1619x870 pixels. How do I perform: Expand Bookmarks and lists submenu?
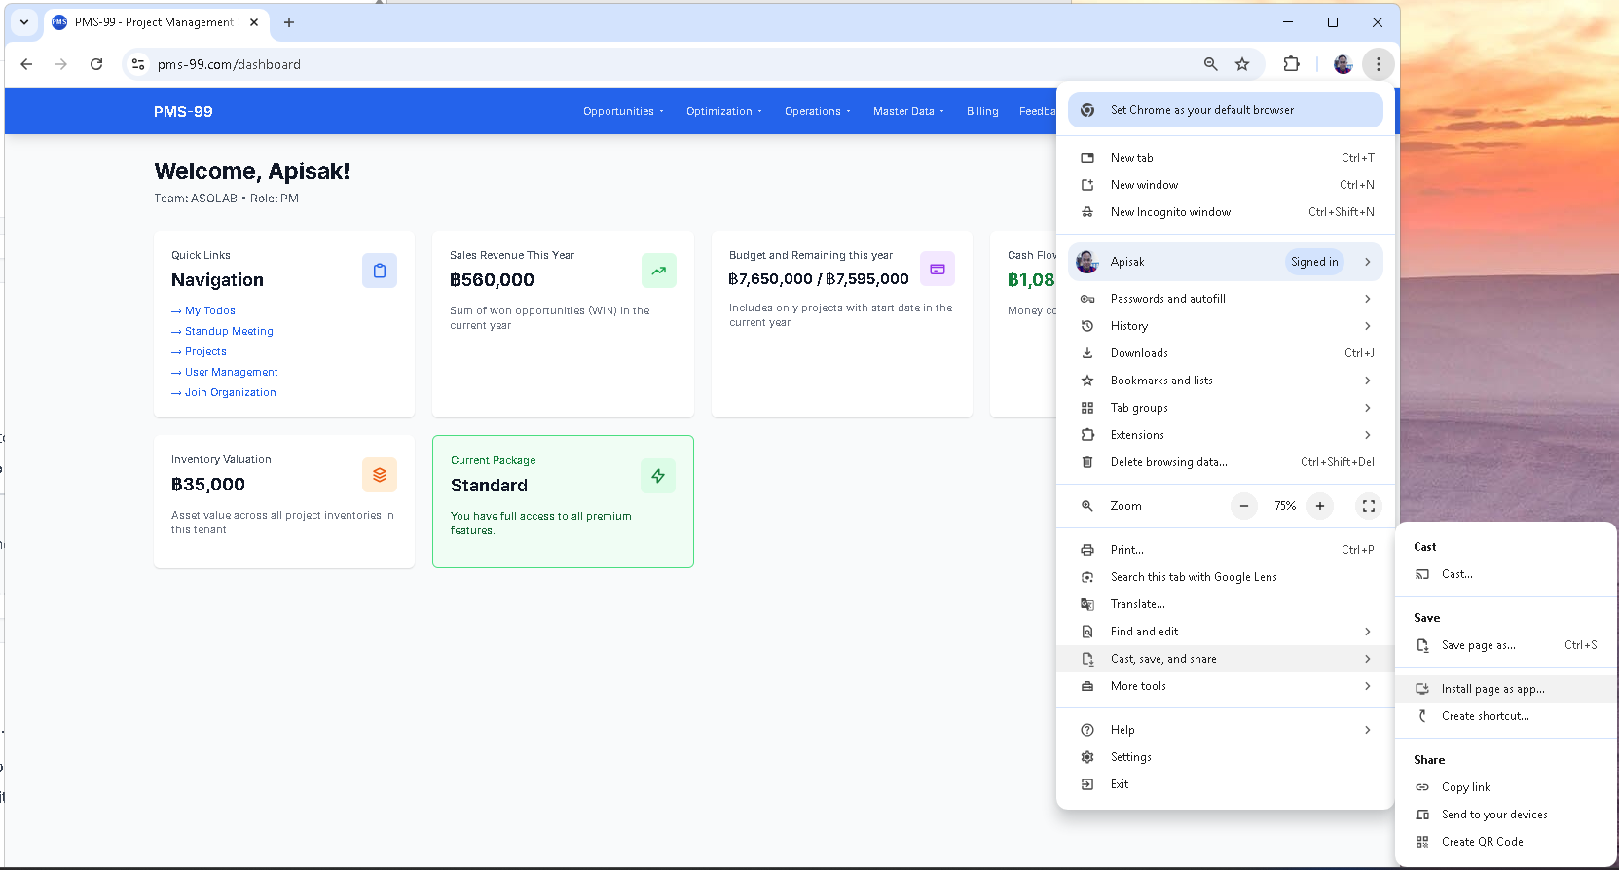[x=1226, y=381]
